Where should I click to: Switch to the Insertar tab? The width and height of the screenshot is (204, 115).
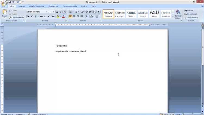21,6
